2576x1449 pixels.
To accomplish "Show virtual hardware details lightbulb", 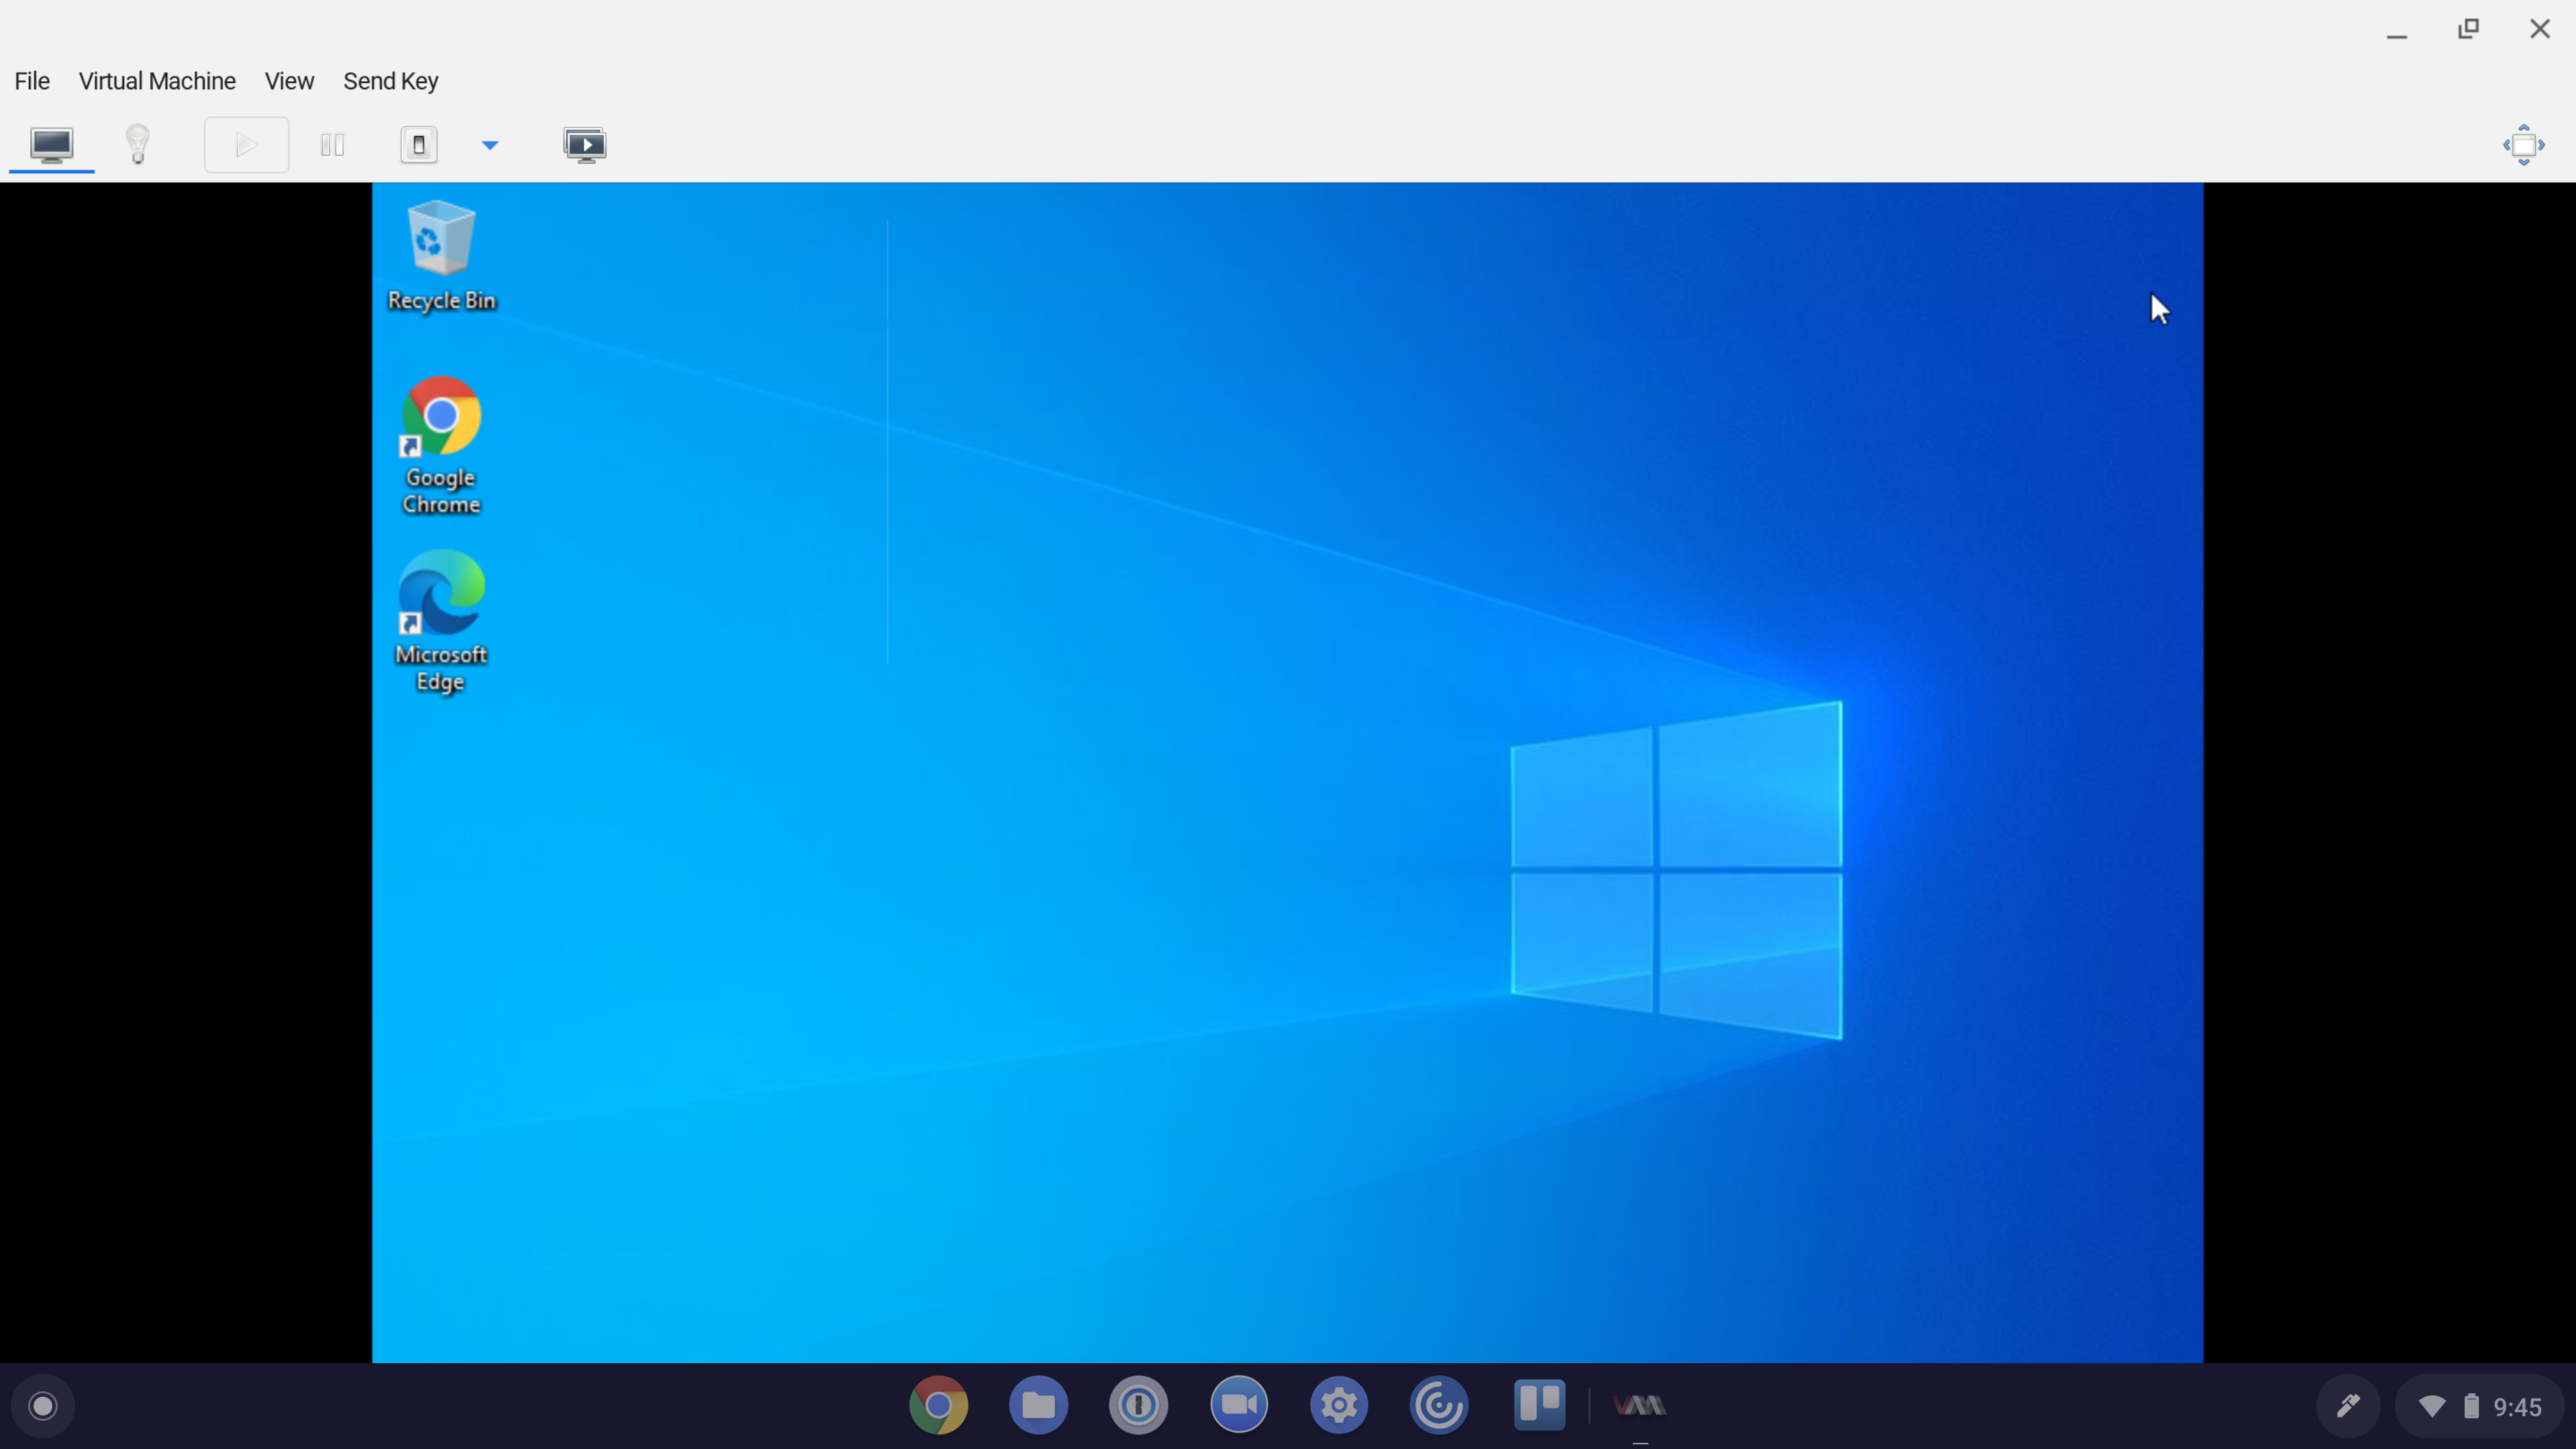I will pyautogui.click(x=138, y=145).
